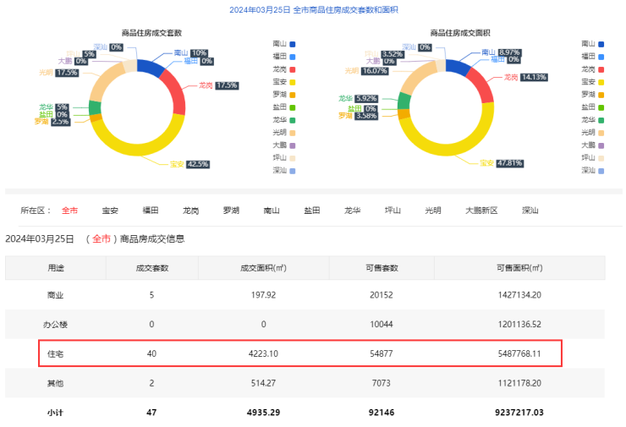Select the 龙岗 district filter
The height and width of the screenshot is (427, 626).
click(x=191, y=211)
